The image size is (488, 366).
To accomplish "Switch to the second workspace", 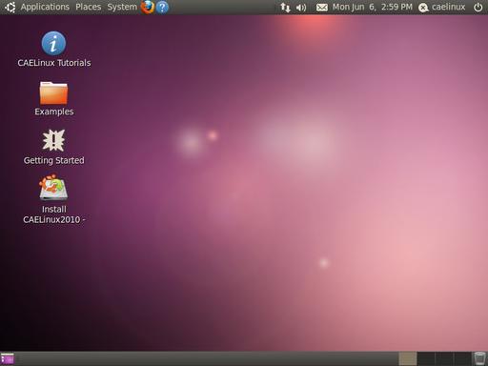I will click(426, 359).
